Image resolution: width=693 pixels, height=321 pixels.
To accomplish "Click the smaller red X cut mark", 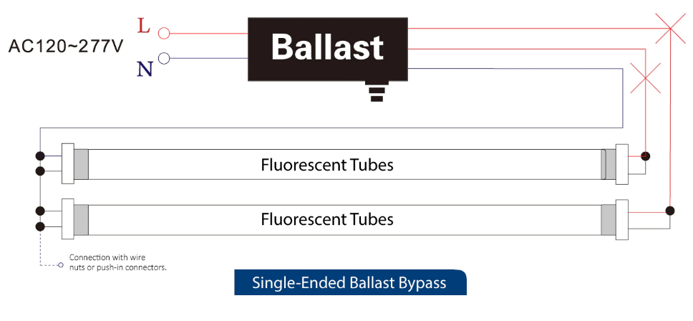I will pyautogui.click(x=645, y=77).
